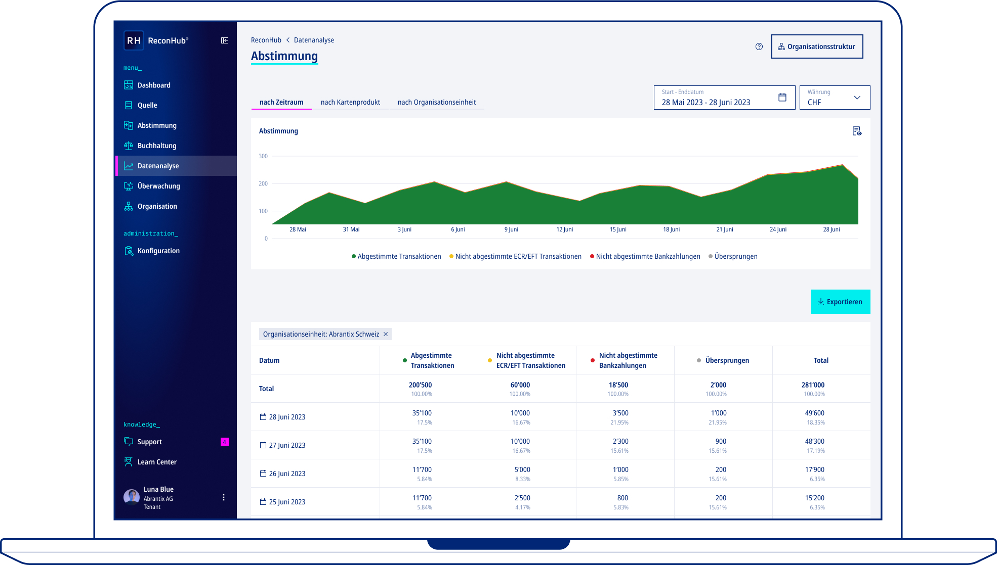The image size is (997, 565).
Task: Remove the Abrantix Schweiz filter chip
Action: click(386, 334)
